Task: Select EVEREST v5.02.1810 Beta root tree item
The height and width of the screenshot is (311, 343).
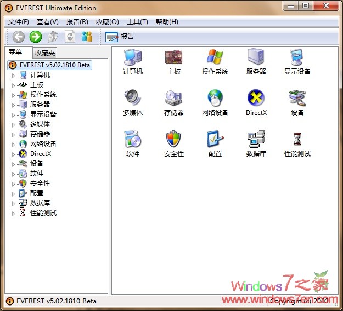Action: [x=50, y=65]
